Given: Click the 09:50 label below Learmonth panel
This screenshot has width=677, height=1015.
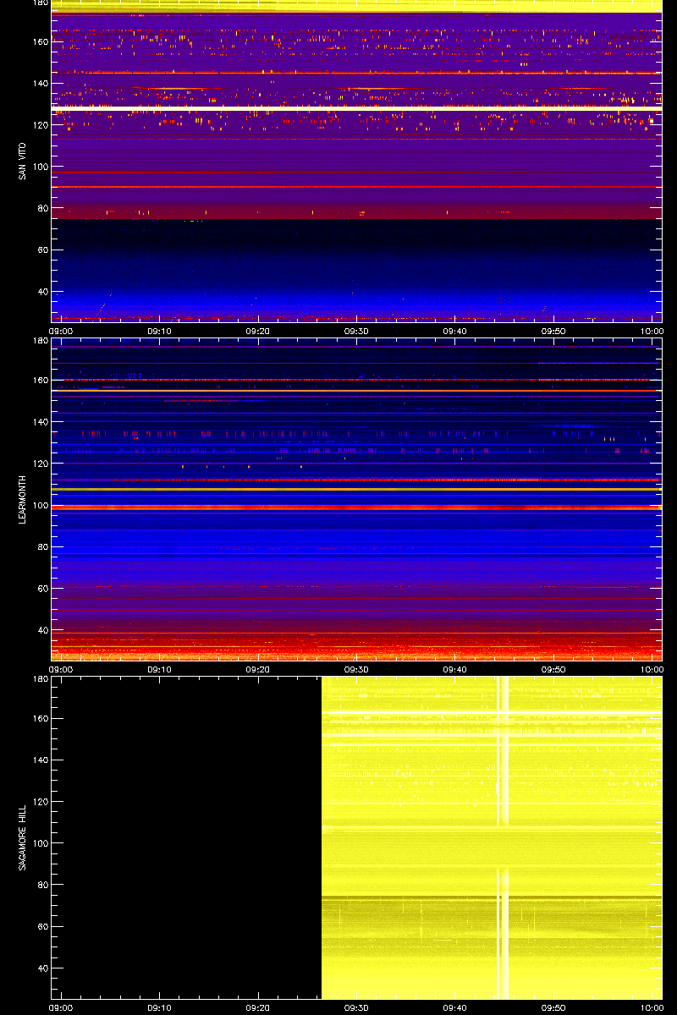Looking at the screenshot, I should pos(554,669).
